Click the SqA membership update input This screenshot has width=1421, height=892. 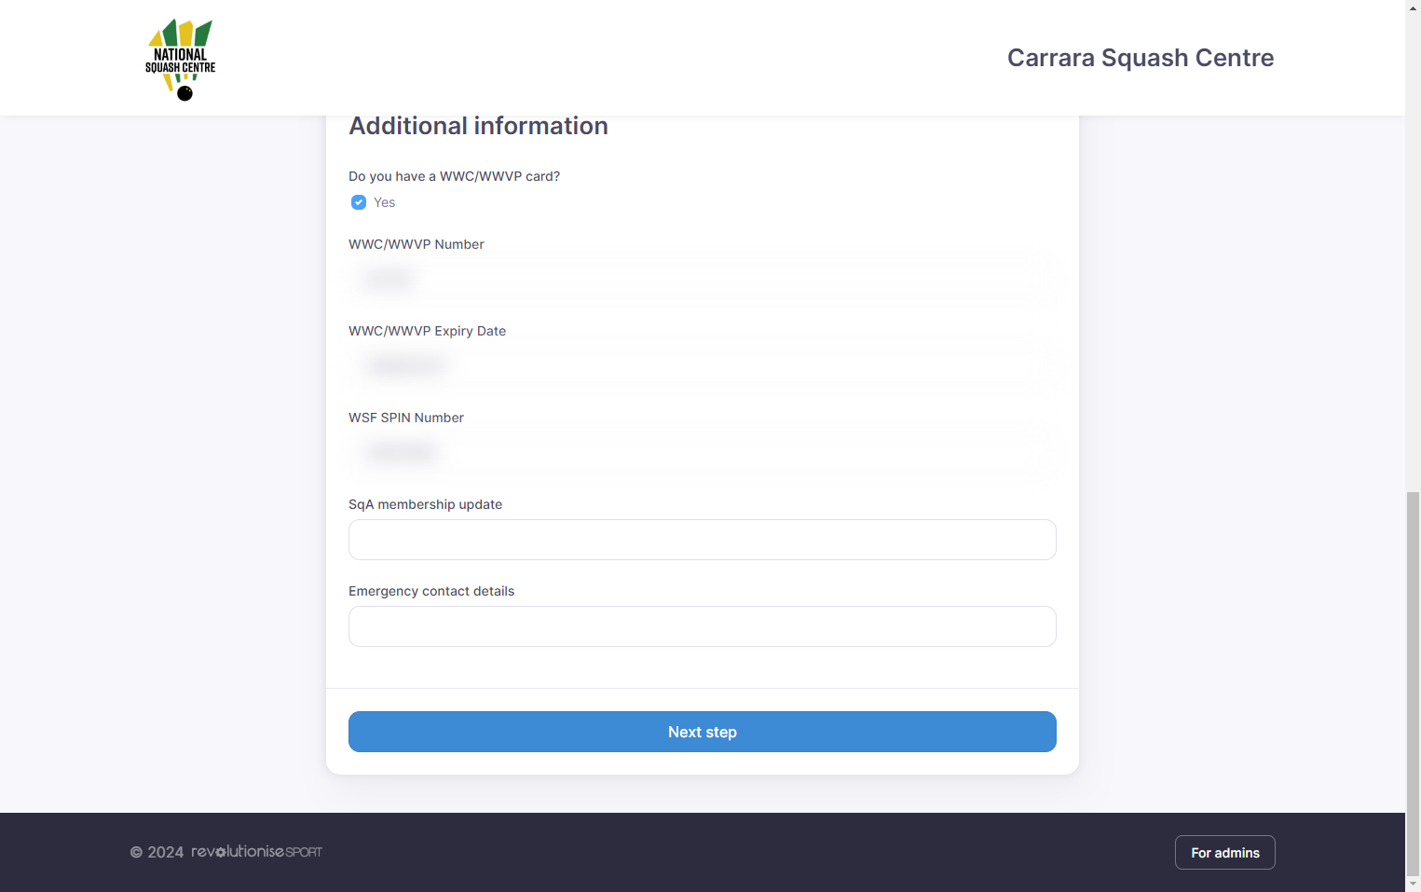[702, 540]
